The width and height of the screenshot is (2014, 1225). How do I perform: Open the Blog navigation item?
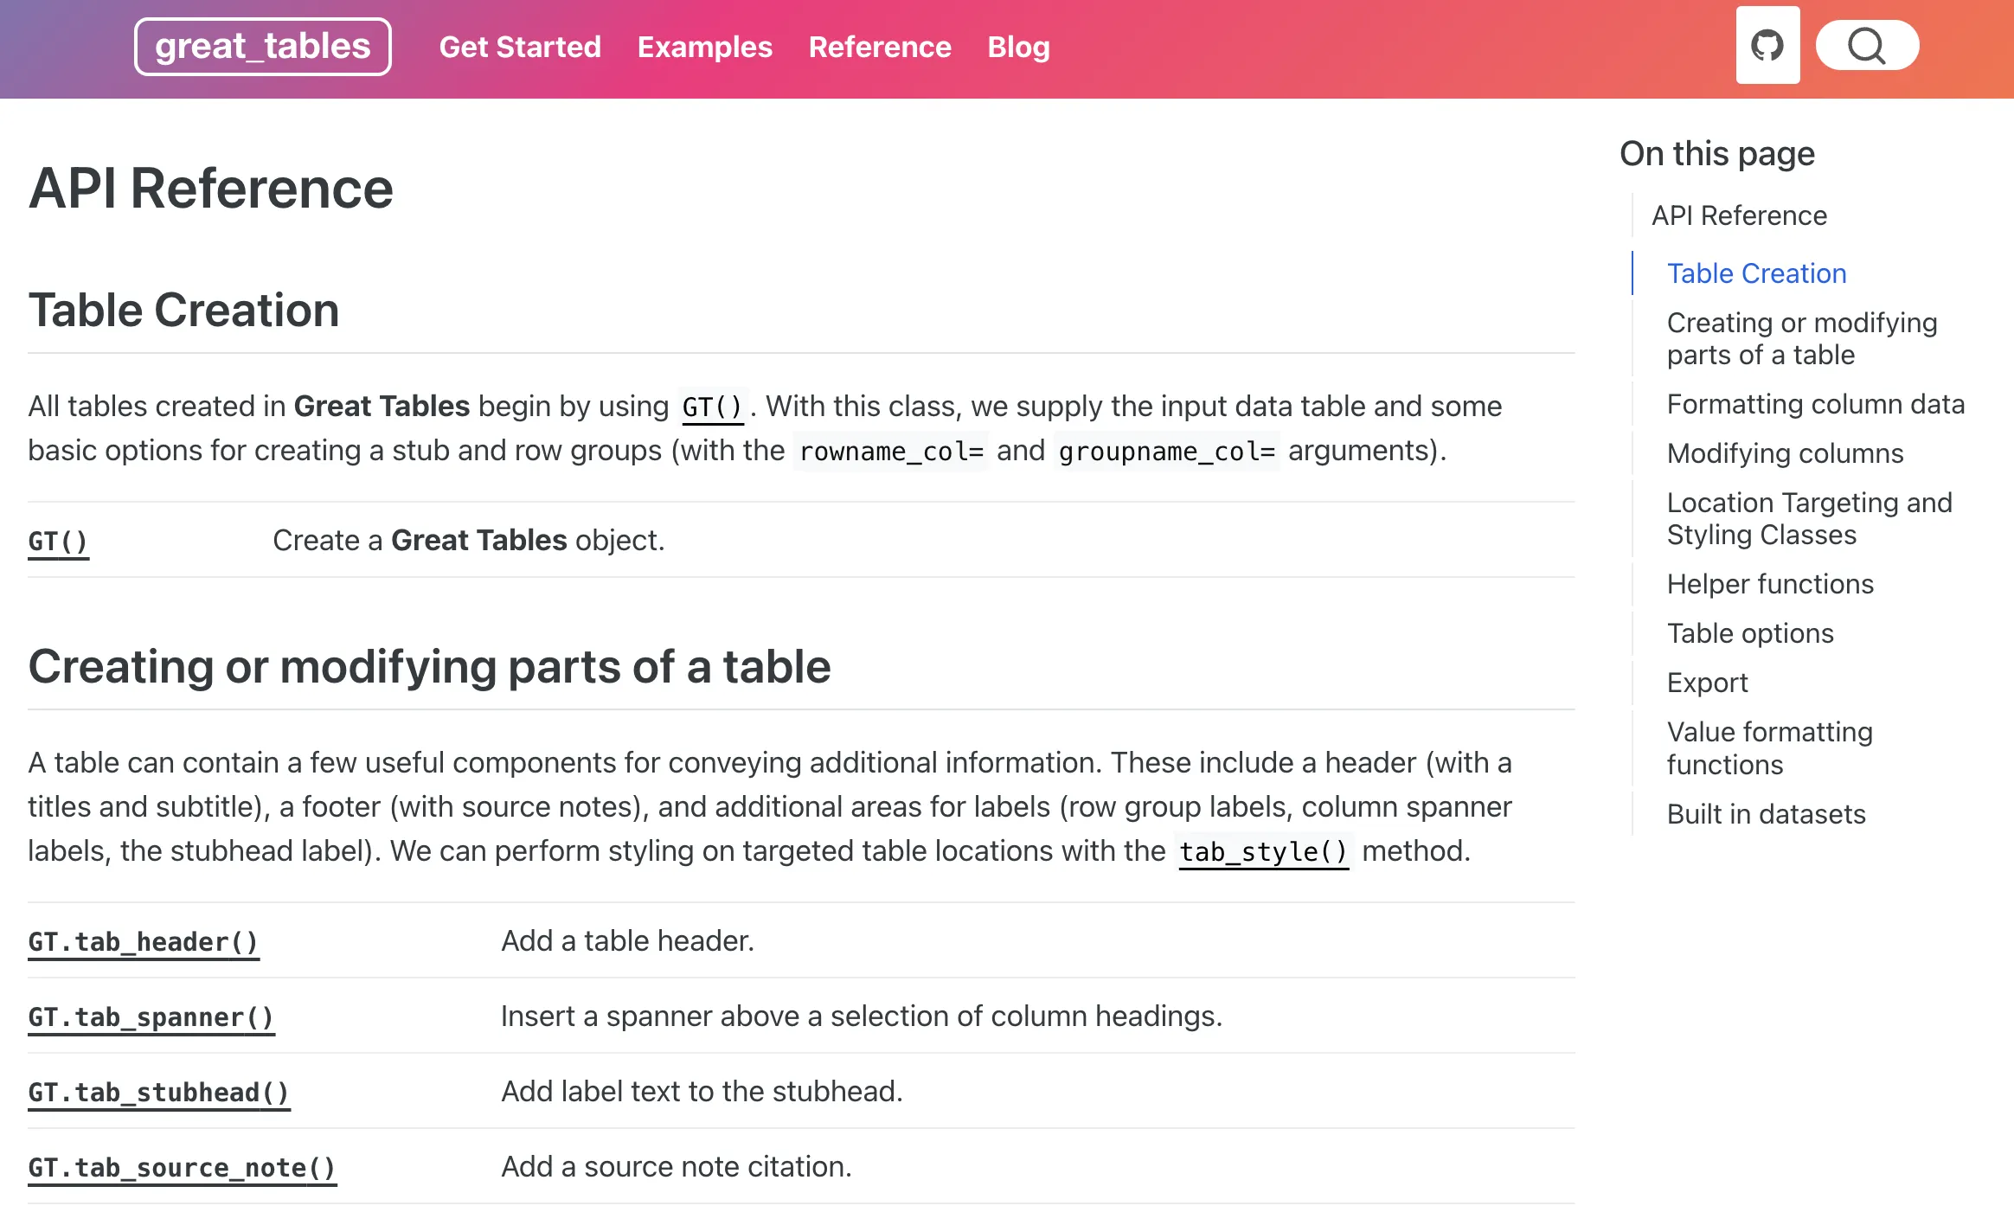click(x=1018, y=47)
